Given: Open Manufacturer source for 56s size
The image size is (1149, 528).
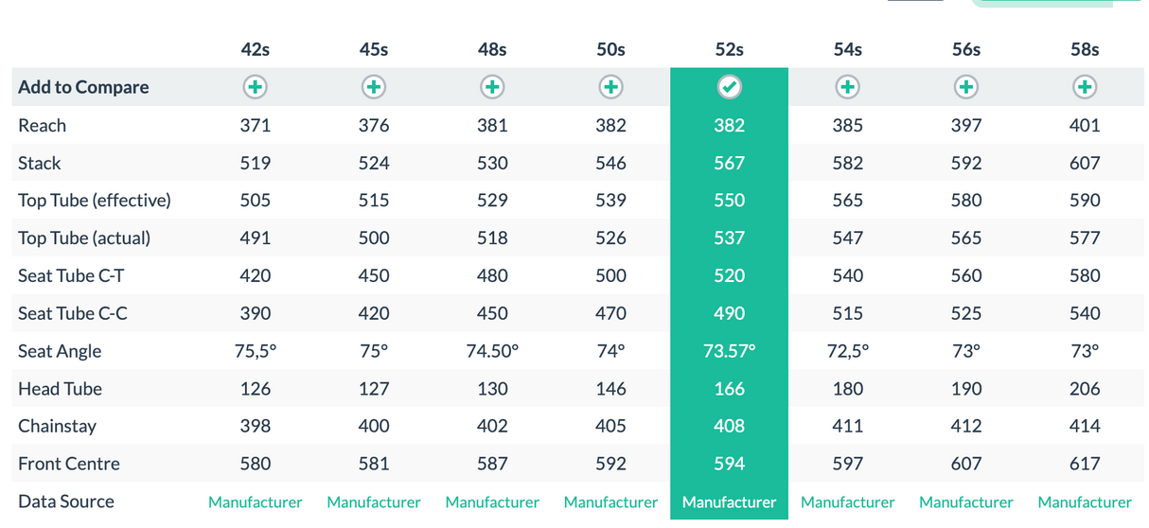Looking at the screenshot, I should [x=966, y=502].
